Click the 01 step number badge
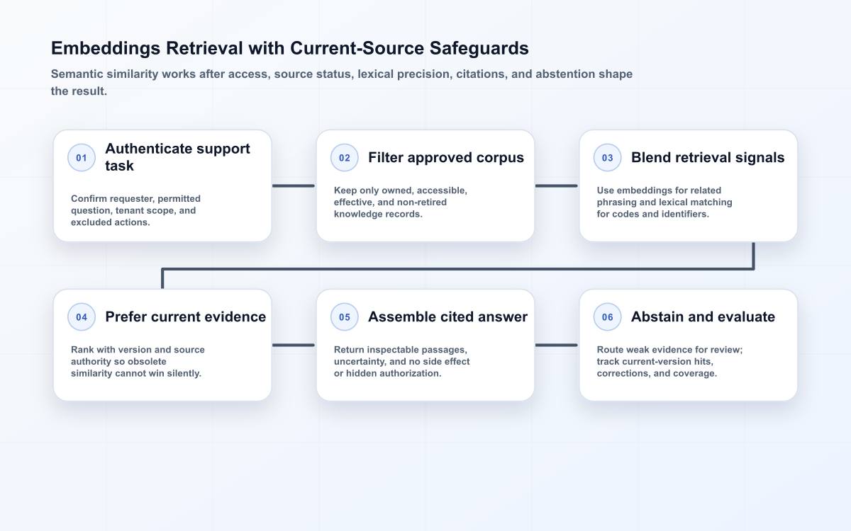This screenshot has height=531, width=851. 82,158
